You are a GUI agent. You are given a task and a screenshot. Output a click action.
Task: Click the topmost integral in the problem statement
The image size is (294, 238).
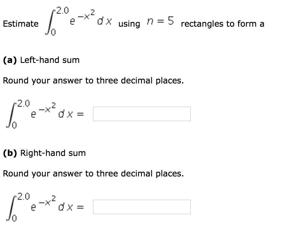coord(50,21)
